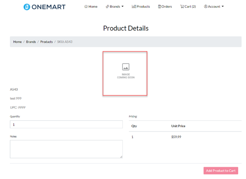
Task: Expand the Brands dropdown menu
Action: pyautogui.click(x=115, y=7)
